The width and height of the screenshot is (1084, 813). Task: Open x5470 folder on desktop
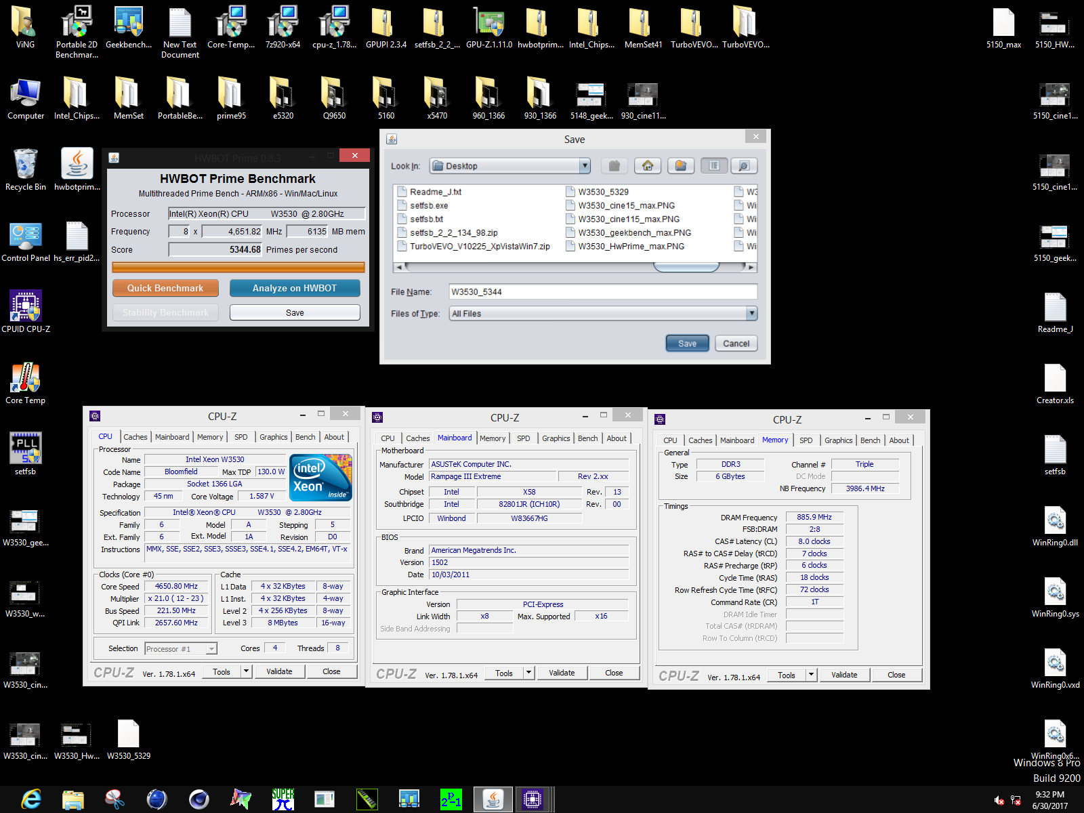(437, 98)
